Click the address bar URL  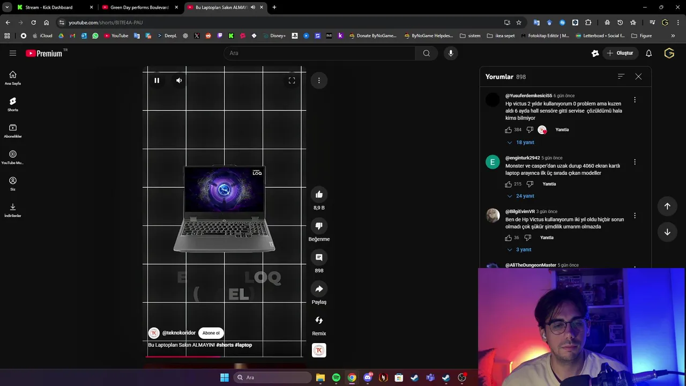pos(106,23)
